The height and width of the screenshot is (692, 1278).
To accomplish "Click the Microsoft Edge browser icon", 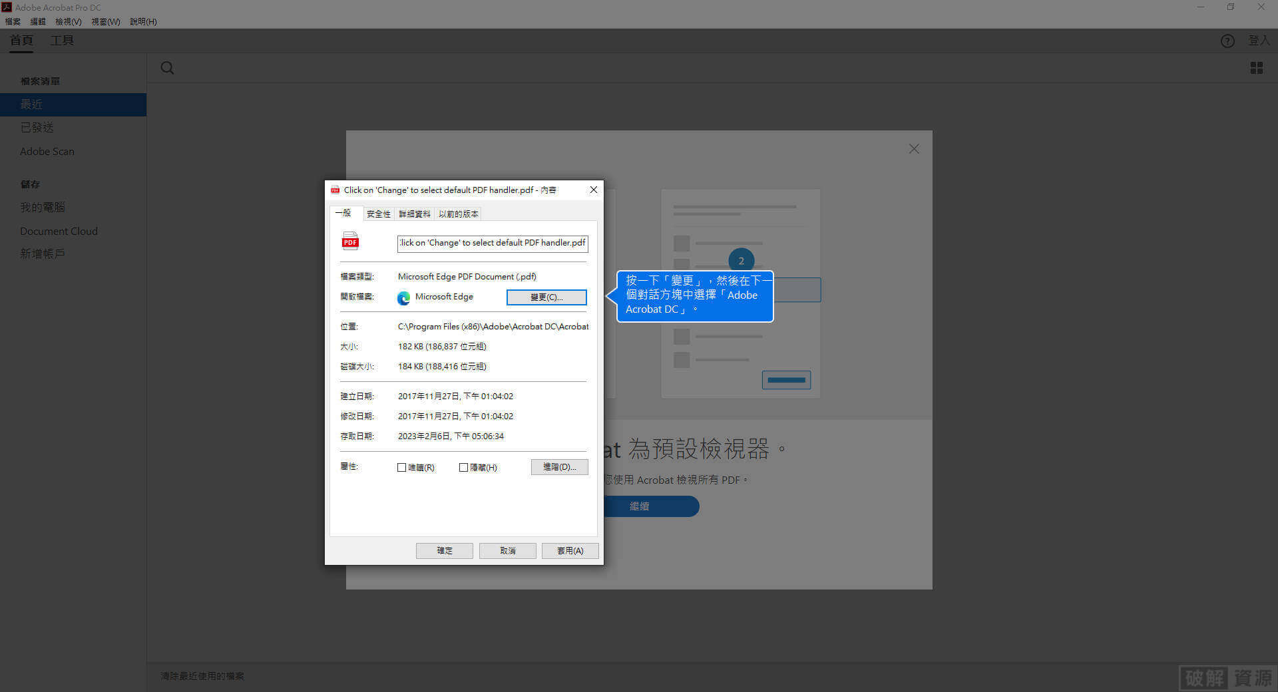I will click(x=403, y=298).
